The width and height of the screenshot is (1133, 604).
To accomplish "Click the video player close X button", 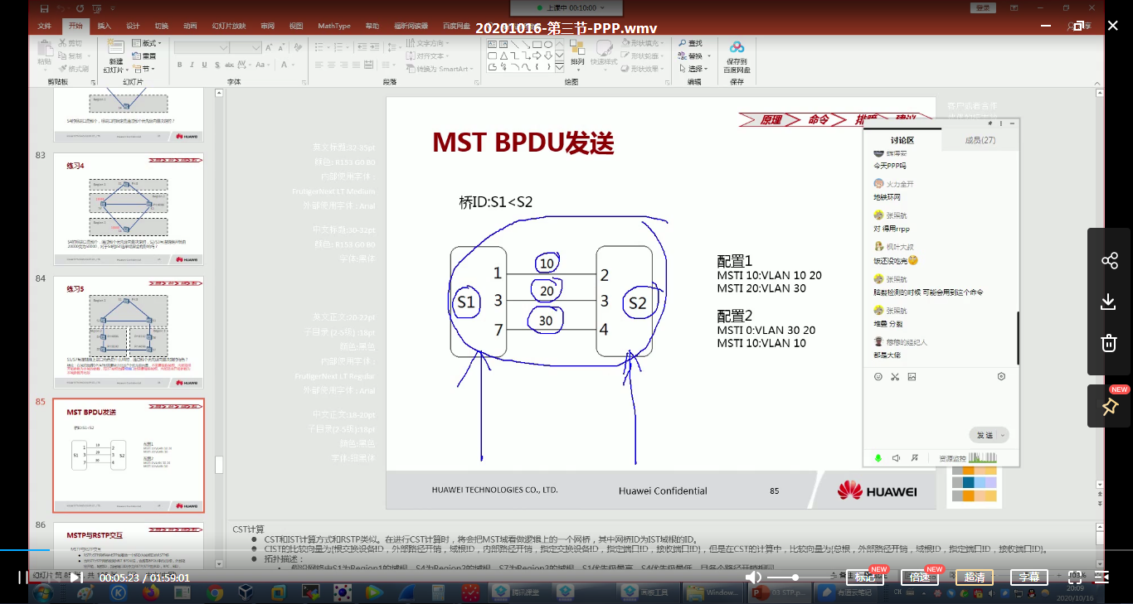I will pyautogui.click(x=1112, y=27).
